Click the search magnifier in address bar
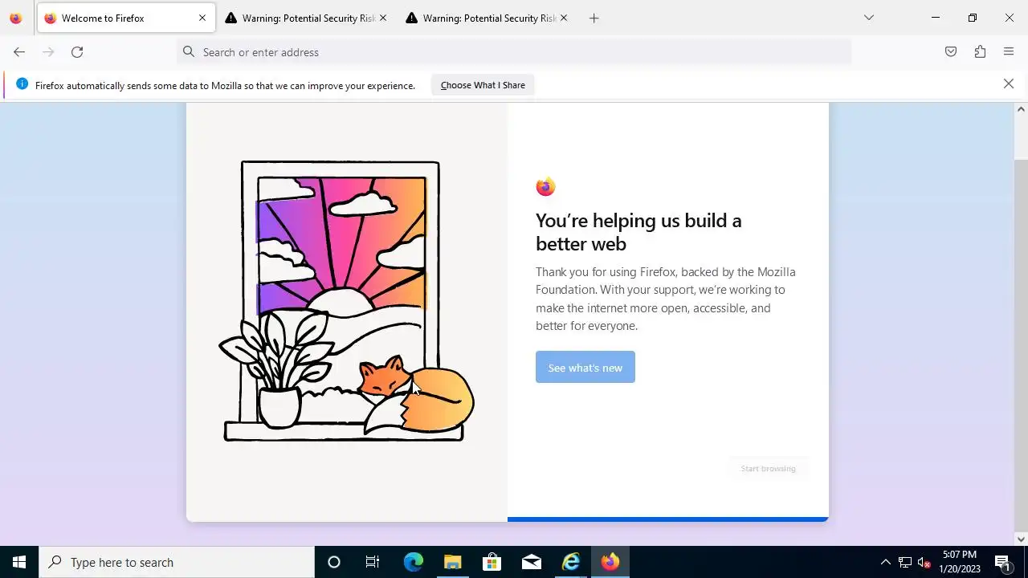This screenshot has width=1028, height=578. tap(189, 52)
